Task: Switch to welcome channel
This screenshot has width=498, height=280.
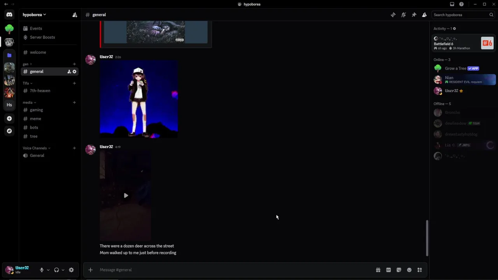Action: point(49,52)
